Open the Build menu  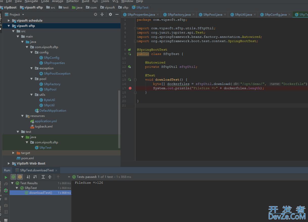coord(86,1)
